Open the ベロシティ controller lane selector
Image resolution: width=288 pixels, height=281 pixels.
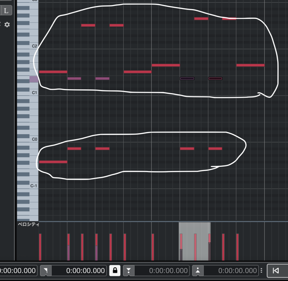tap(28, 224)
